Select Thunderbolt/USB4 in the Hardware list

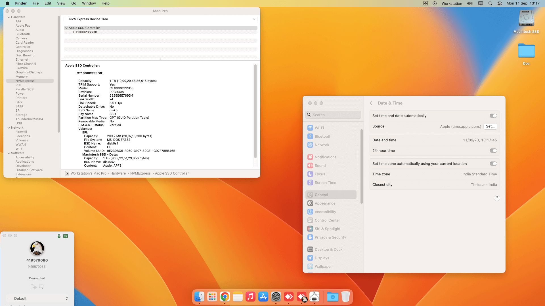(x=29, y=119)
